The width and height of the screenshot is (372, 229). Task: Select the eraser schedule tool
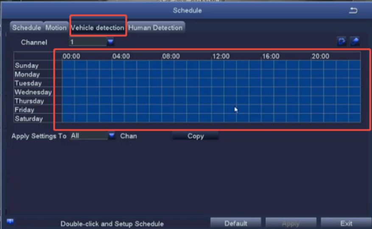(x=355, y=41)
